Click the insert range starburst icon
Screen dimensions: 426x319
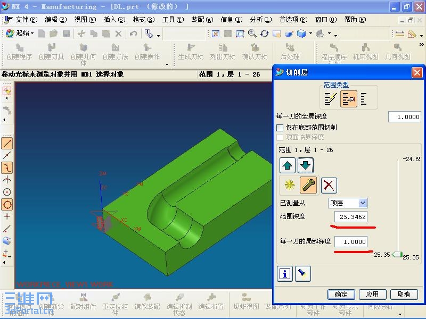pyautogui.click(x=289, y=185)
